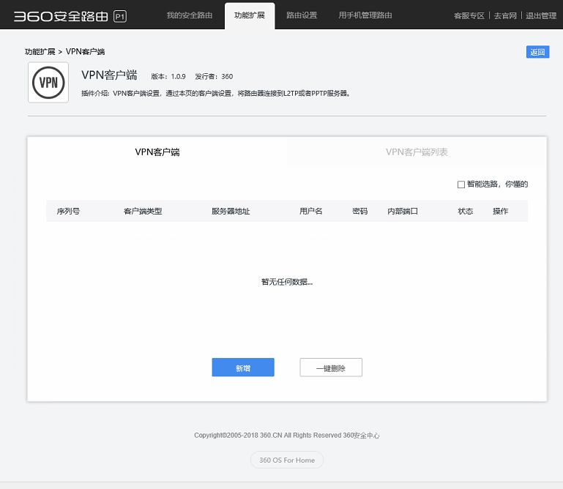Go to the 路由设置 tab
Image resolution: width=563 pixels, height=489 pixels.
click(x=302, y=15)
